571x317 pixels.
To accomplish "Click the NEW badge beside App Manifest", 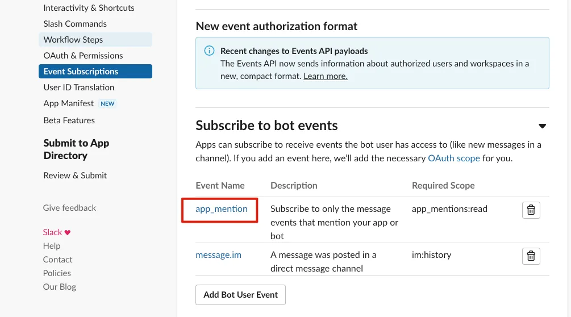I will coord(107,103).
